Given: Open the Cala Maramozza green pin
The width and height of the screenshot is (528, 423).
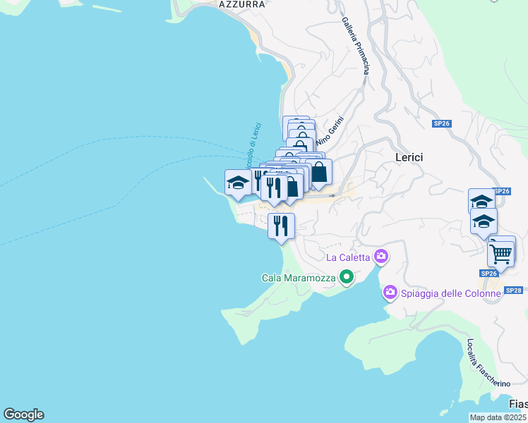Looking at the screenshot, I should click(x=346, y=278).
